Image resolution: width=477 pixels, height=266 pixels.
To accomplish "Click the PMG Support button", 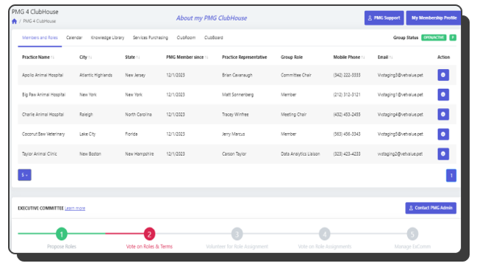I will (x=384, y=18).
